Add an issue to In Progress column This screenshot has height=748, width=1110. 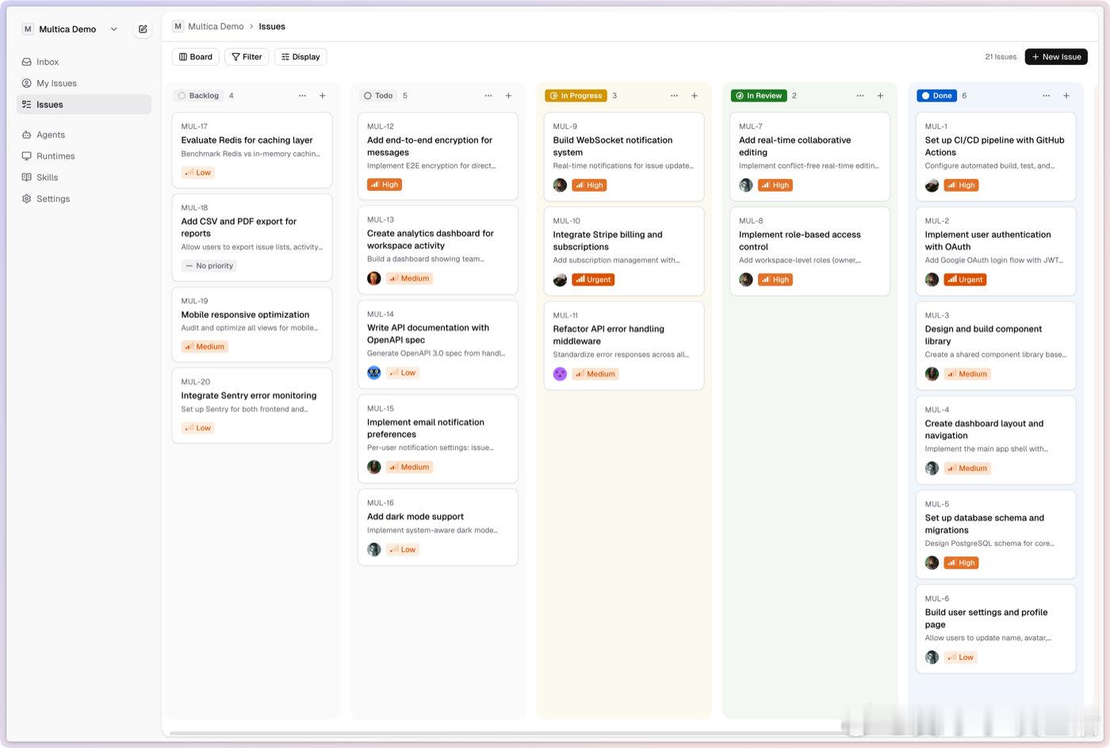pos(695,96)
